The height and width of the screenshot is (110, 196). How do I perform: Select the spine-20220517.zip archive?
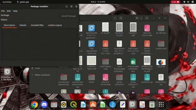point(133,81)
